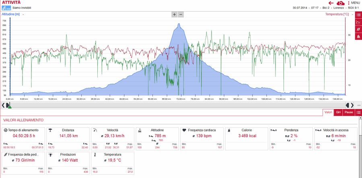Click the left chevron of range slider
The image size is (362, 178).
(x=3, y=105)
